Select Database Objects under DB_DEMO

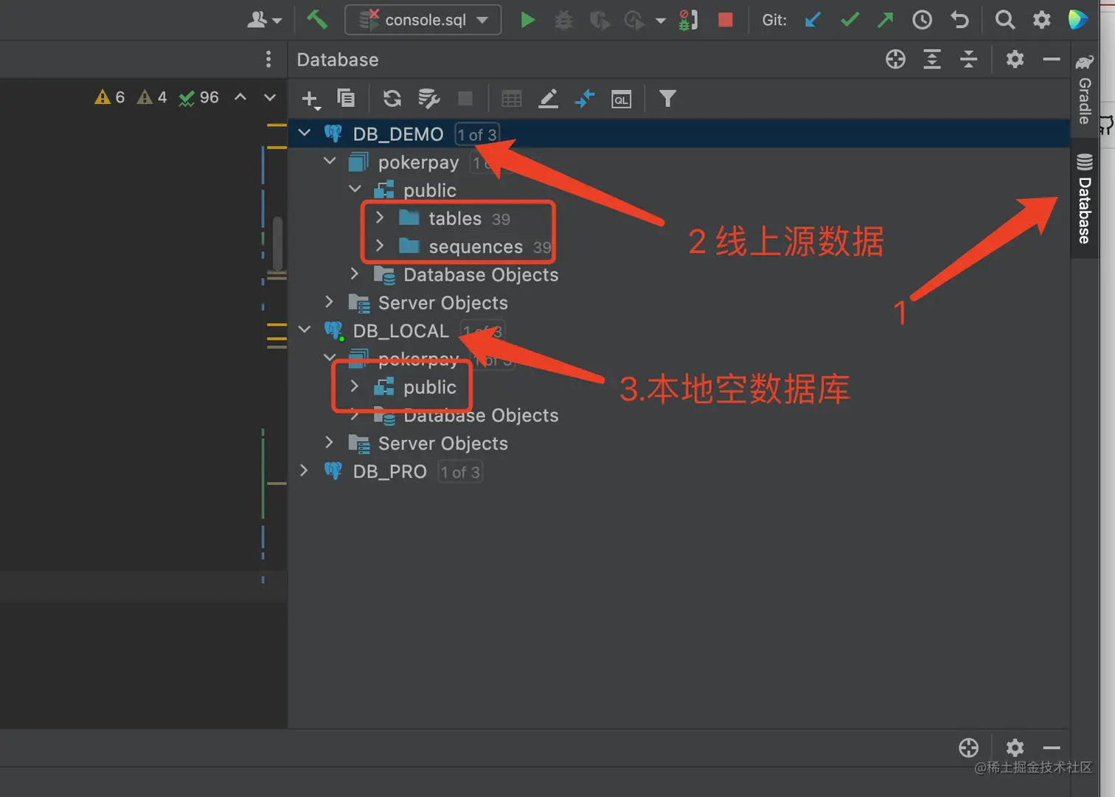(481, 275)
